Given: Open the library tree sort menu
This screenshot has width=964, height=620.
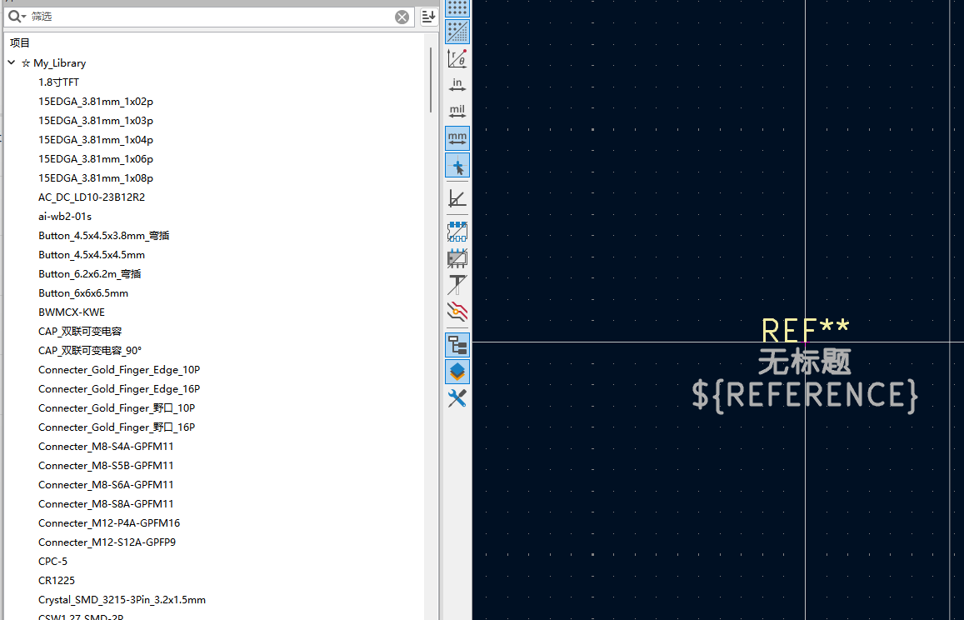Looking at the screenshot, I should pos(428,17).
